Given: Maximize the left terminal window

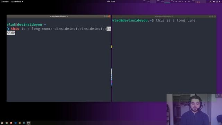Looking at the screenshot, I should 107,16.
